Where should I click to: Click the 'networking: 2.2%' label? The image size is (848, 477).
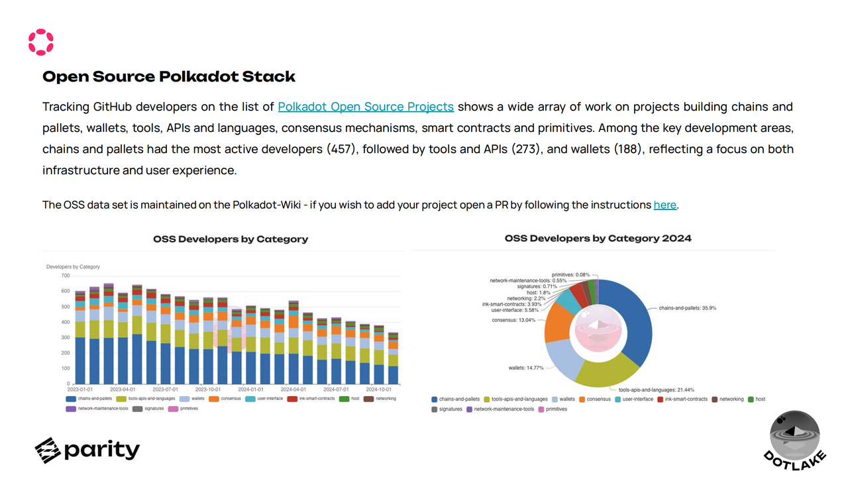[x=526, y=298]
